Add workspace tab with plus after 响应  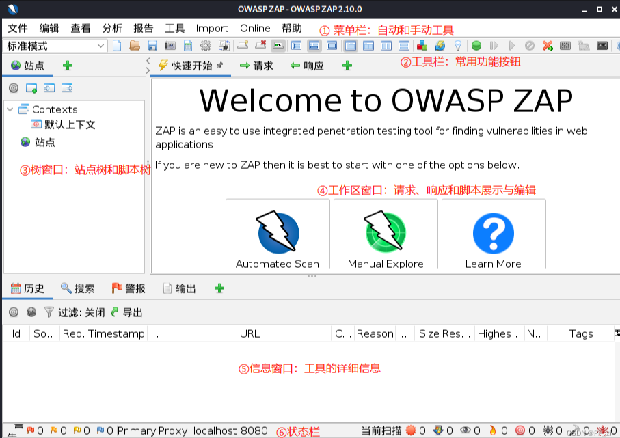347,66
